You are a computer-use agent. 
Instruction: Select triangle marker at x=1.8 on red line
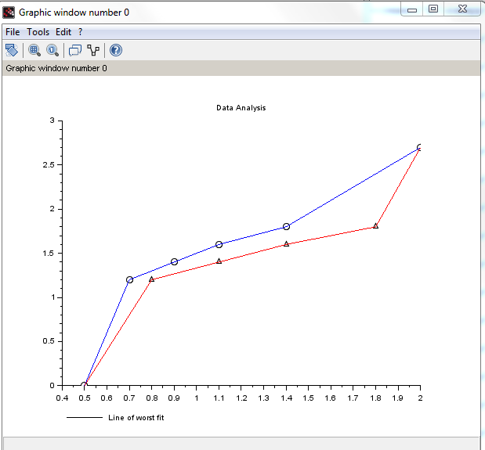[375, 226]
